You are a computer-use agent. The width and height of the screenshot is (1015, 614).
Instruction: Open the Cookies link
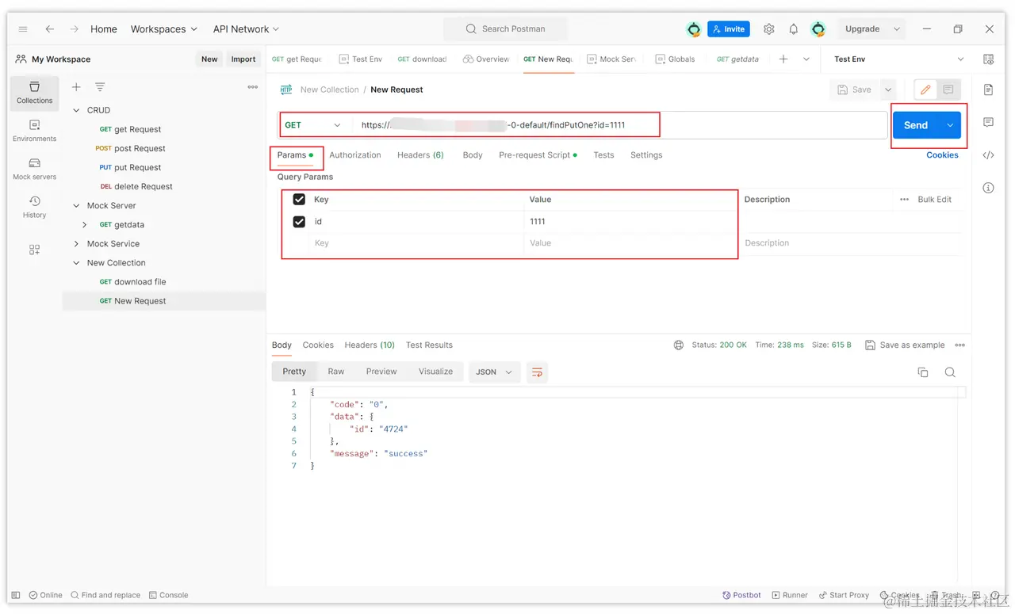[x=942, y=155]
